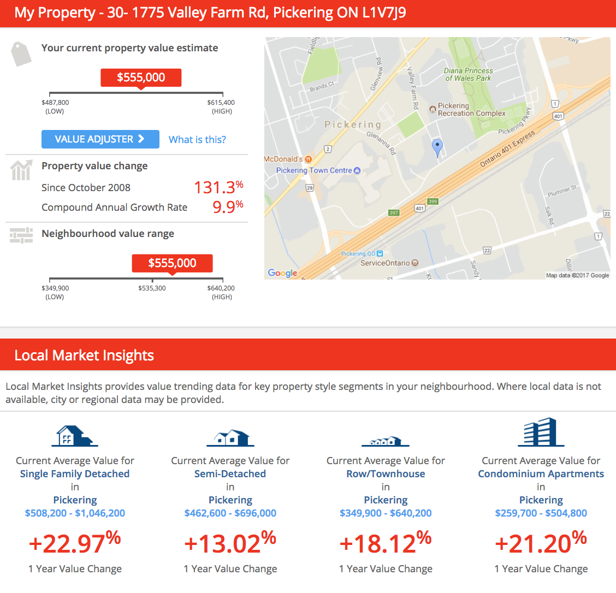616x593 pixels.
Task: Click the price tag icon beside property estimate
Action: click(x=21, y=54)
